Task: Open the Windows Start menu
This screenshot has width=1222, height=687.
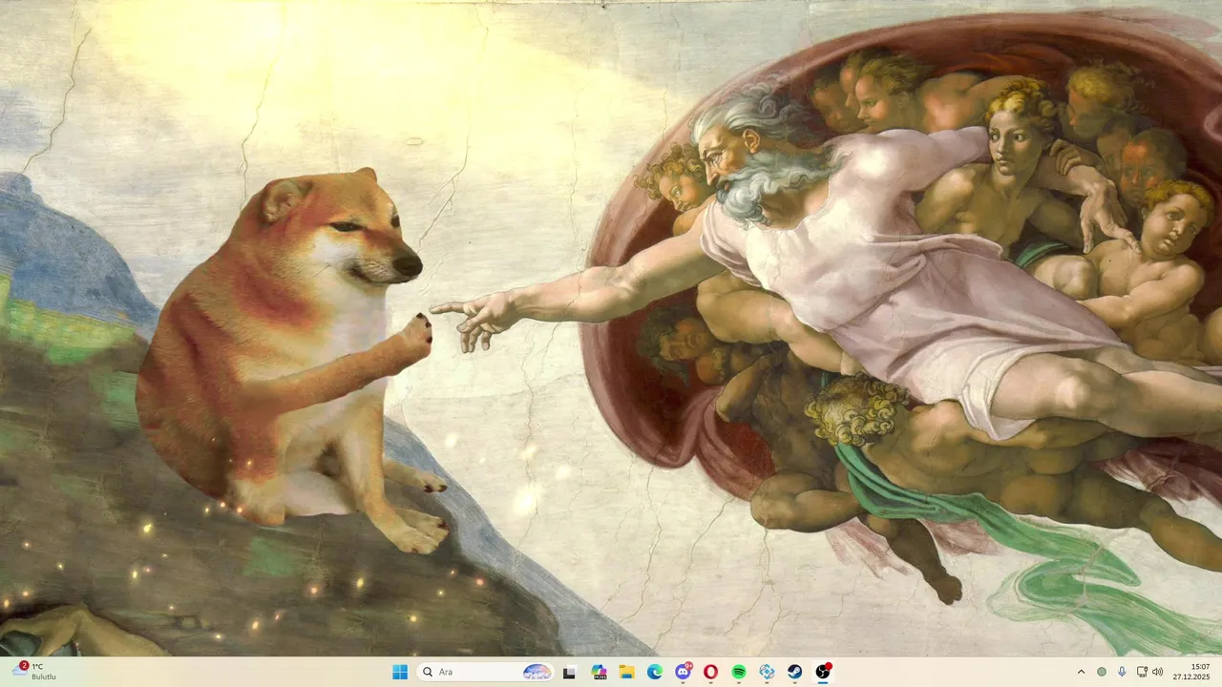Action: pyautogui.click(x=400, y=672)
